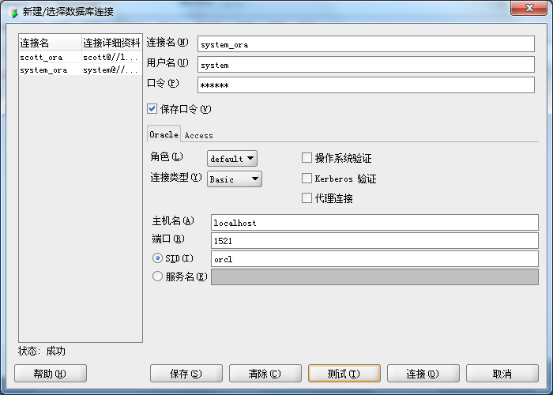The image size is (553, 395).
Task: Click the 连接 button
Action: click(423, 374)
